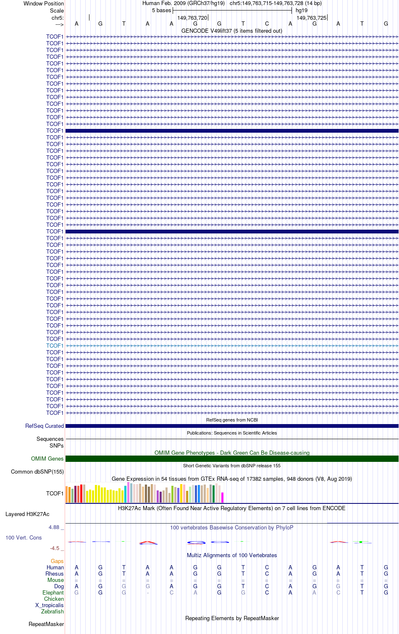This screenshot has width=399, height=634.
Task: Open OMIM Gene Phenotypes title link
Action: pos(232,453)
